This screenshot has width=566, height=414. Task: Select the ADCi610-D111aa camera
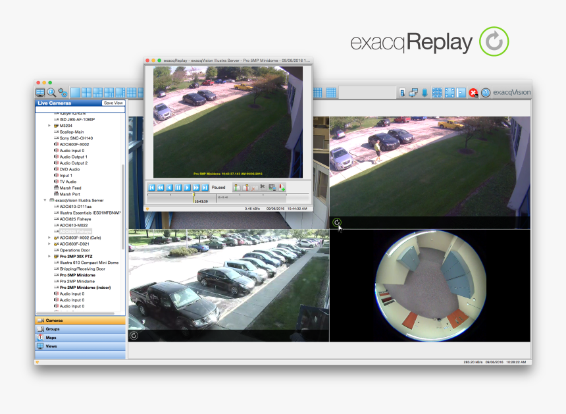pyautogui.click(x=76, y=207)
